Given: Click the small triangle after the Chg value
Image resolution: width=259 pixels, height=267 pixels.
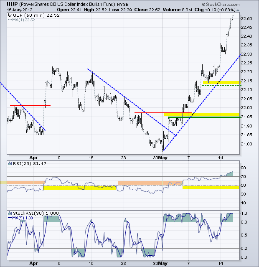Looking at the screenshot, I should click(x=238, y=10).
